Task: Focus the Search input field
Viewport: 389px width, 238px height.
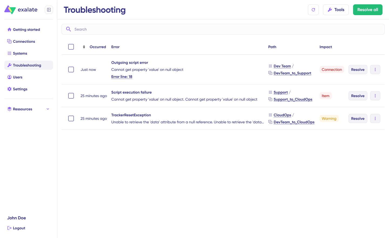Action: [223, 29]
